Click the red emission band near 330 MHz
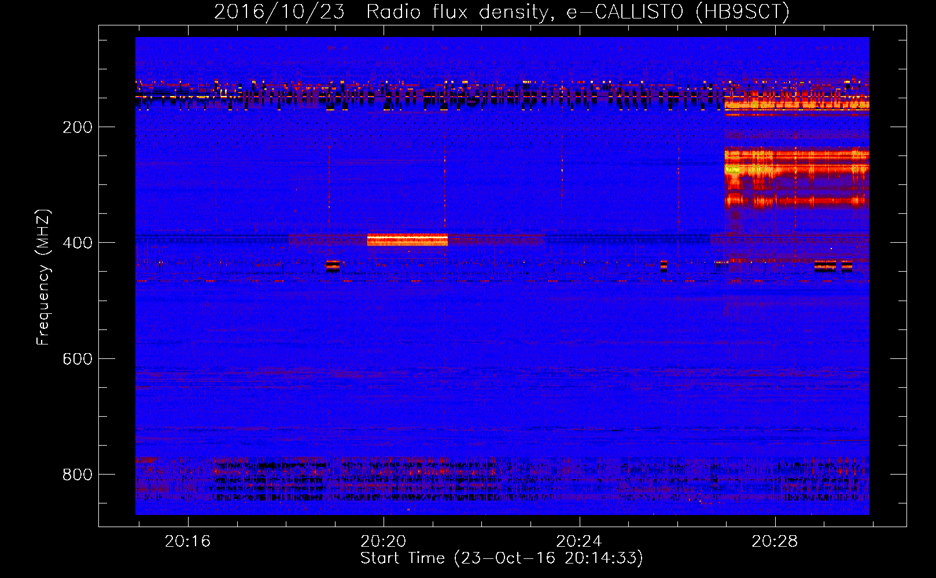This screenshot has width=936, height=578. coord(797,201)
